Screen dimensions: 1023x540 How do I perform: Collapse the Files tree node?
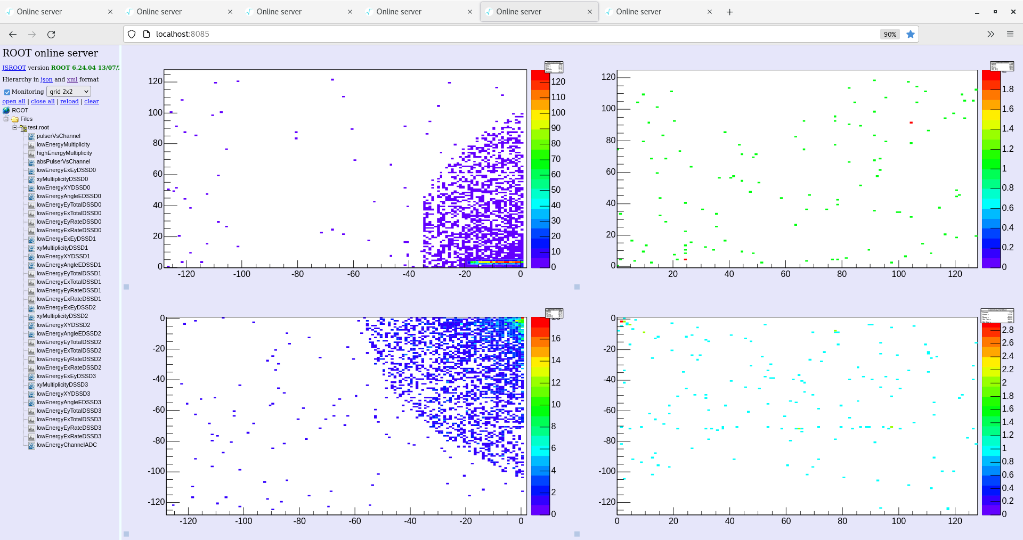[5, 119]
